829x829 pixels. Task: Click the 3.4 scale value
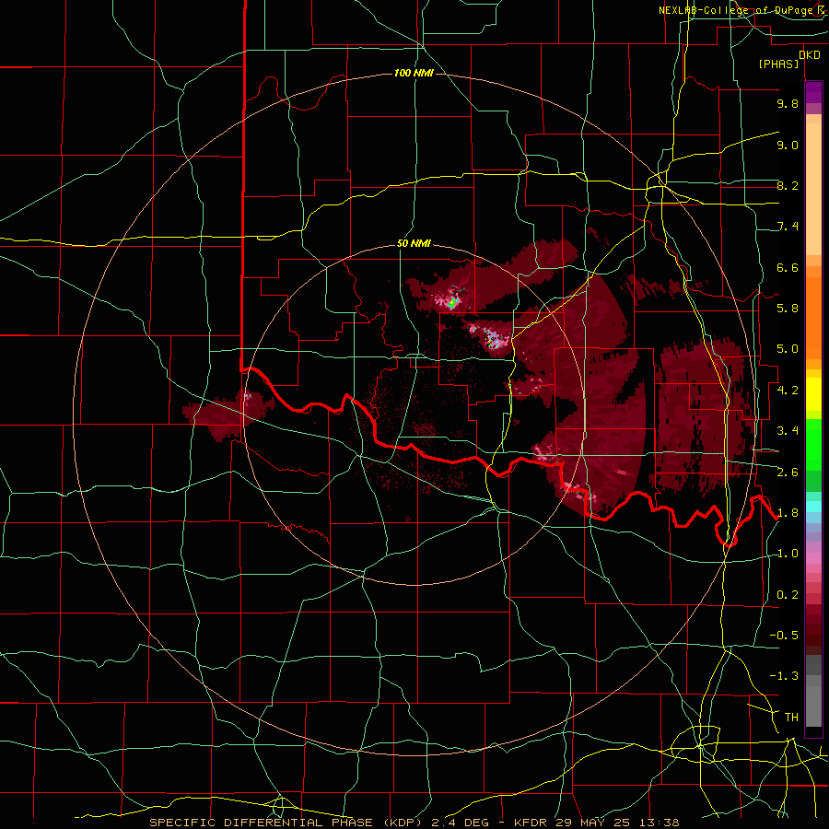tap(788, 430)
